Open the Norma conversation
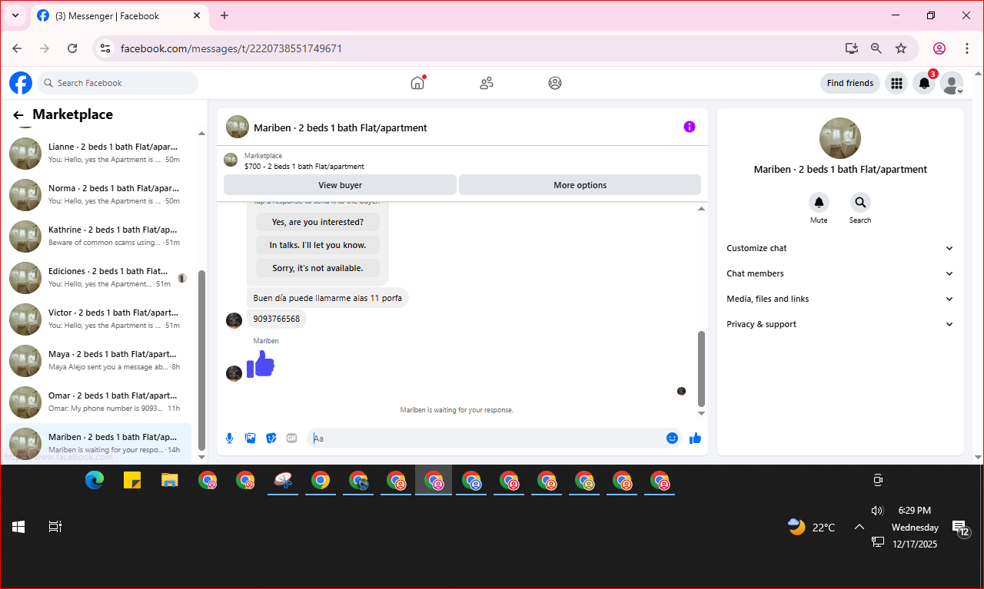The image size is (984, 589). click(x=98, y=194)
